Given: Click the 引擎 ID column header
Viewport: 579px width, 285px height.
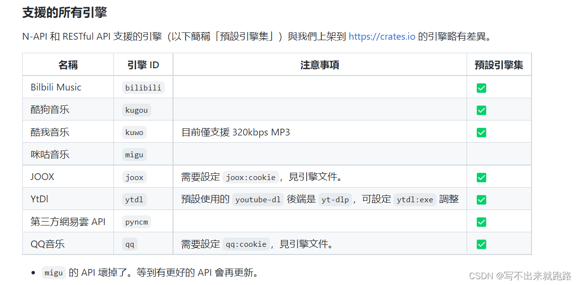Looking at the screenshot, I should click(x=143, y=65).
